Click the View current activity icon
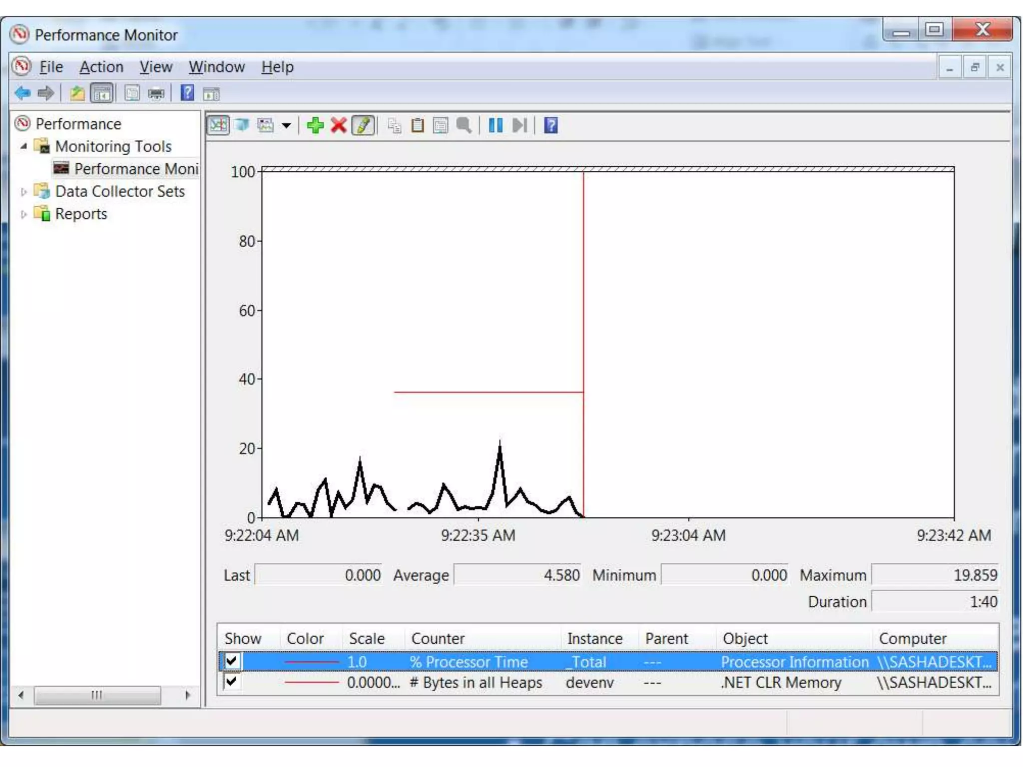The width and height of the screenshot is (1023, 767). [x=218, y=125]
